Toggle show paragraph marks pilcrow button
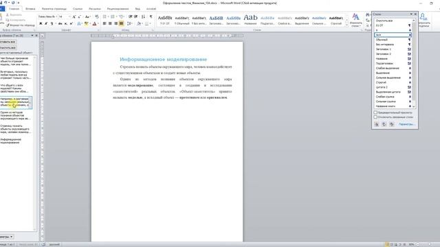The image size is (440, 247). [151, 16]
